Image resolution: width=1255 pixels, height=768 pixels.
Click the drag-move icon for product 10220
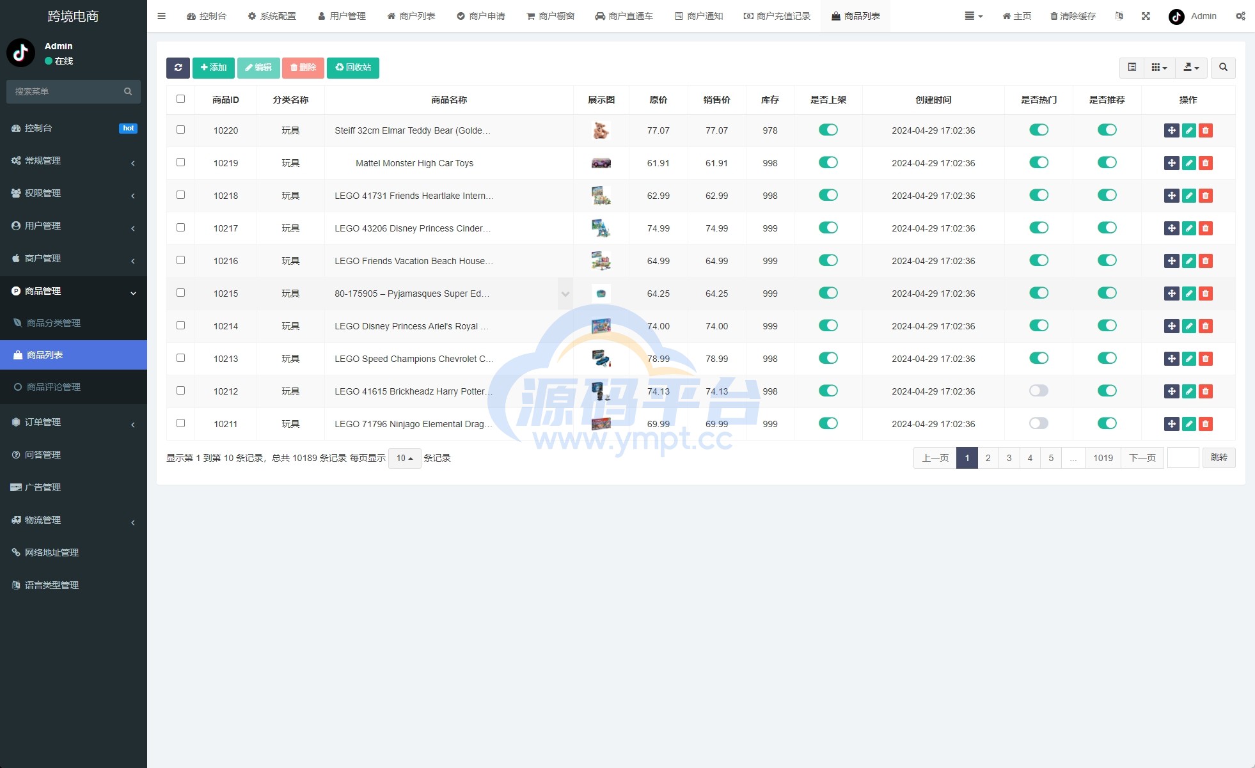click(x=1171, y=130)
